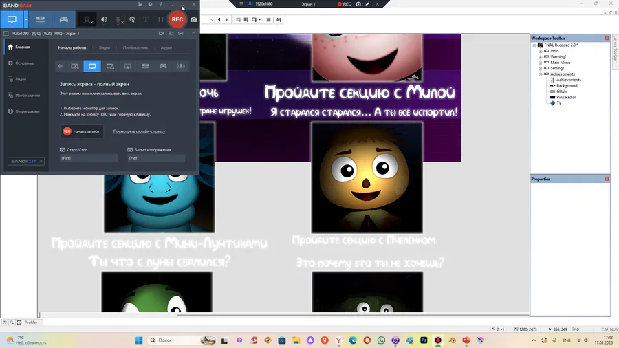Viewport: 619px width, 348px height.
Task: Click Старт/Стоп hotkey field
Action: (89, 158)
